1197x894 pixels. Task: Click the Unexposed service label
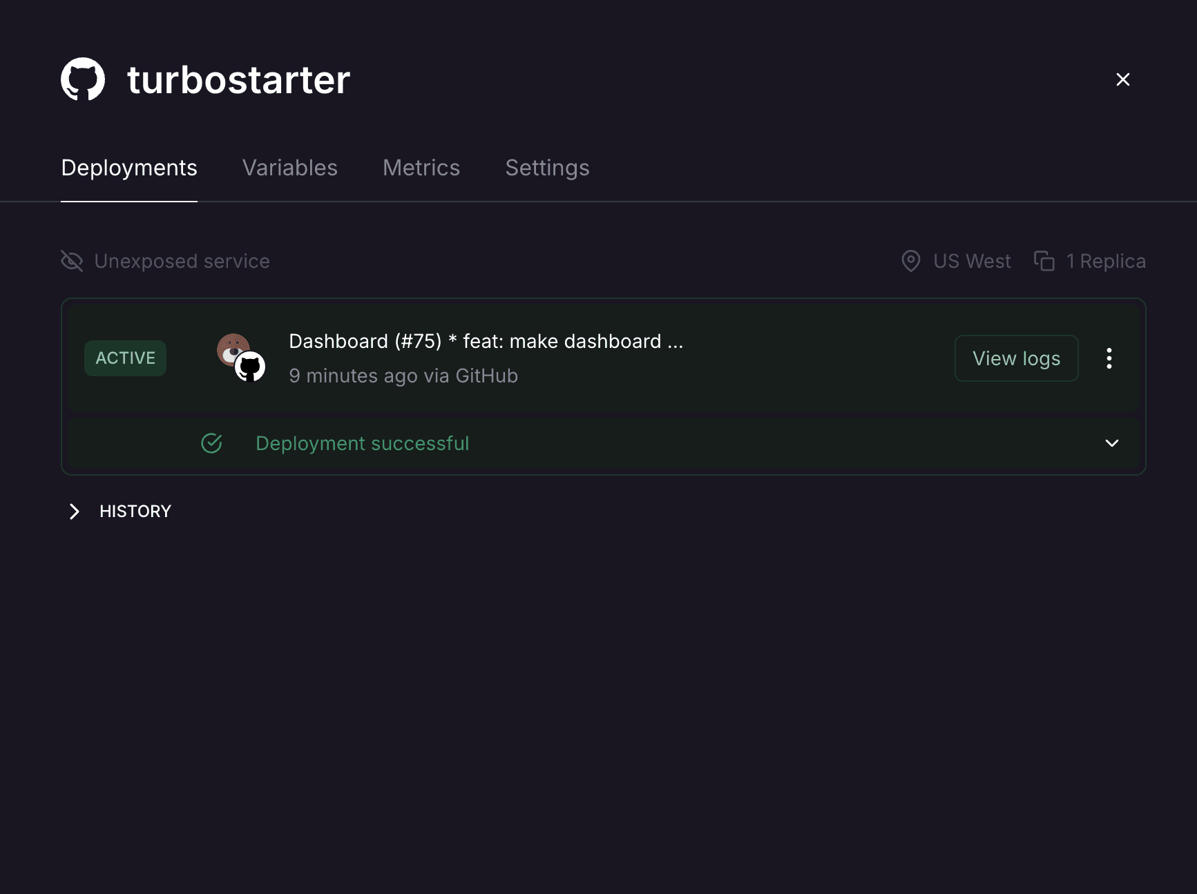182,261
